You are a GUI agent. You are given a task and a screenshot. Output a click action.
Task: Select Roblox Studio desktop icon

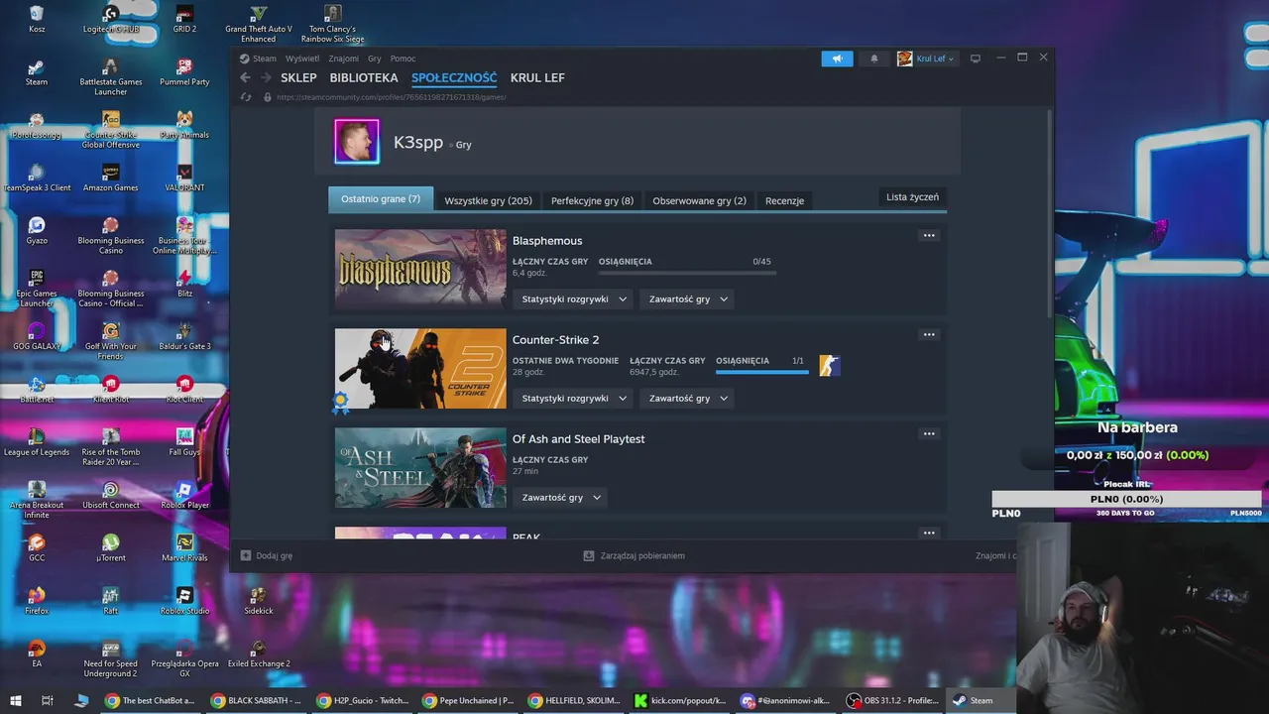pos(184,600)
